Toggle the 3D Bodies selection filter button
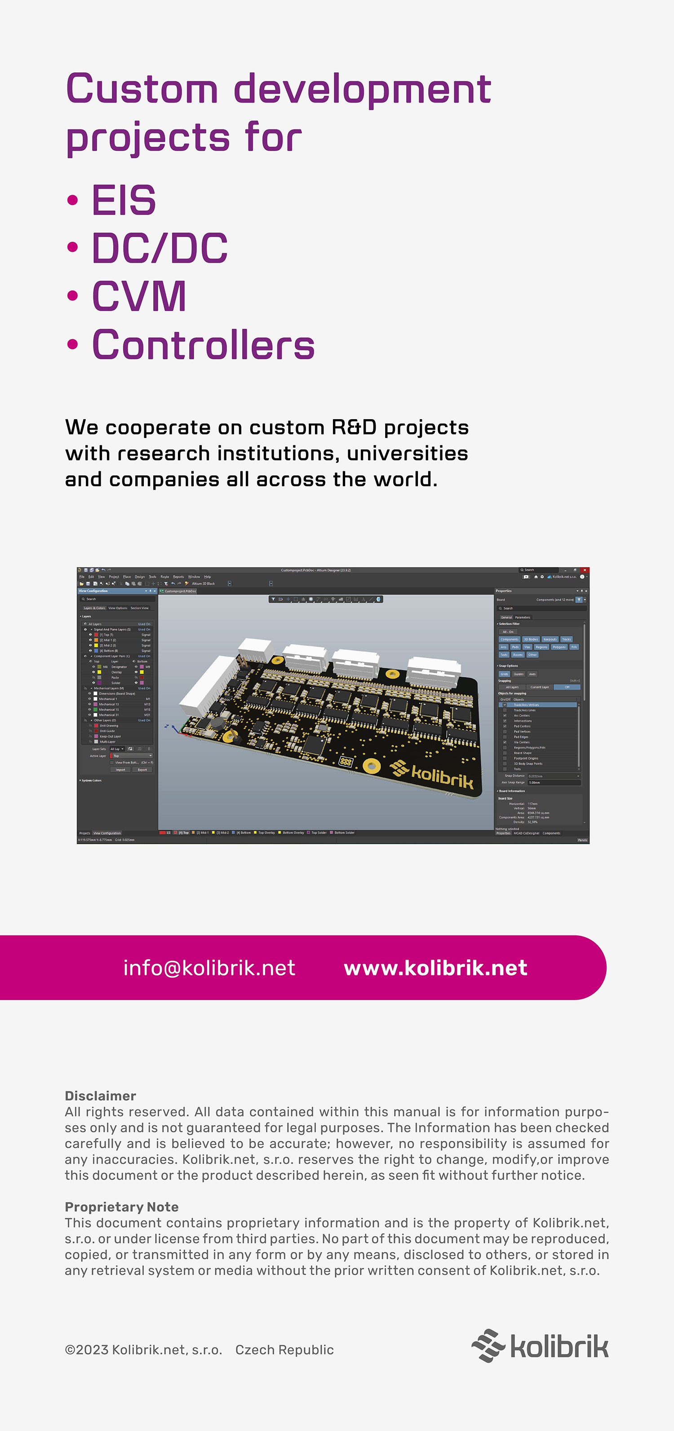 [531, 639]
